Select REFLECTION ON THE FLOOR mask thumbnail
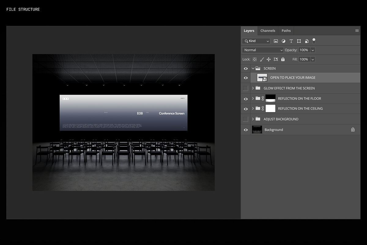This screenshot has height=245, width=367. coord(270,99)
